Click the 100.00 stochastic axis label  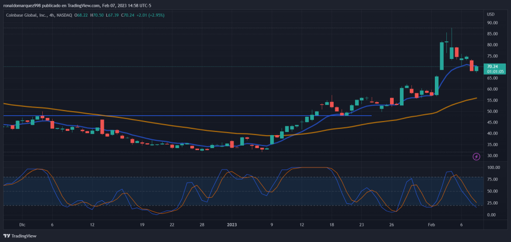click(493, 167)
